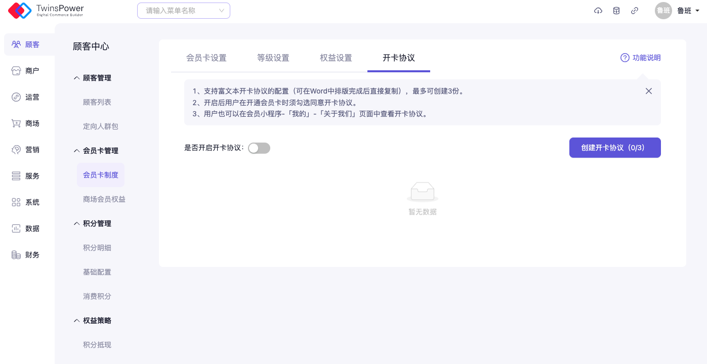Click the cloud download icon in header
Viewport: 707px width, 364px height.
click(598, 11)
